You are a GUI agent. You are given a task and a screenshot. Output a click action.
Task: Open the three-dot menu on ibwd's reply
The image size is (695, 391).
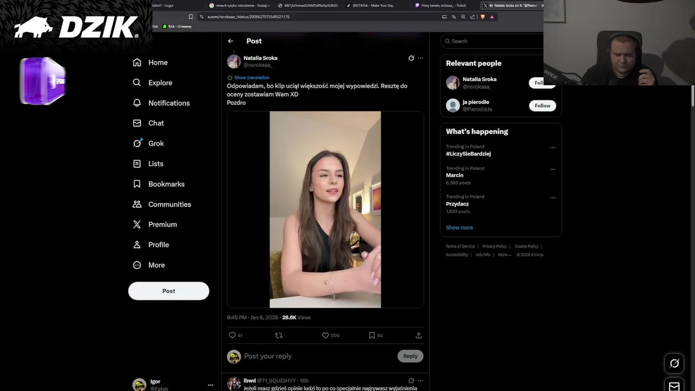420,381
